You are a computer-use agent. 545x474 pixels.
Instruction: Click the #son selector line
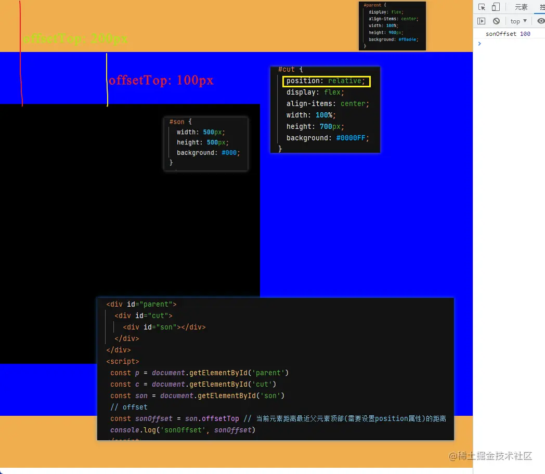[x=180, y=122]
